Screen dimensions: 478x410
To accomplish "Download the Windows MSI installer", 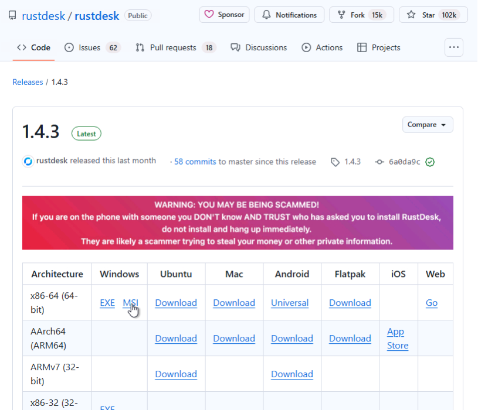I will pos(130,303).
